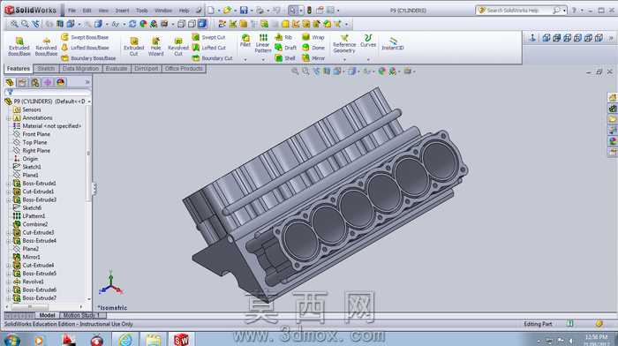
Task: Switch to Motion Study 1 tab
Action: click(82, 315)
